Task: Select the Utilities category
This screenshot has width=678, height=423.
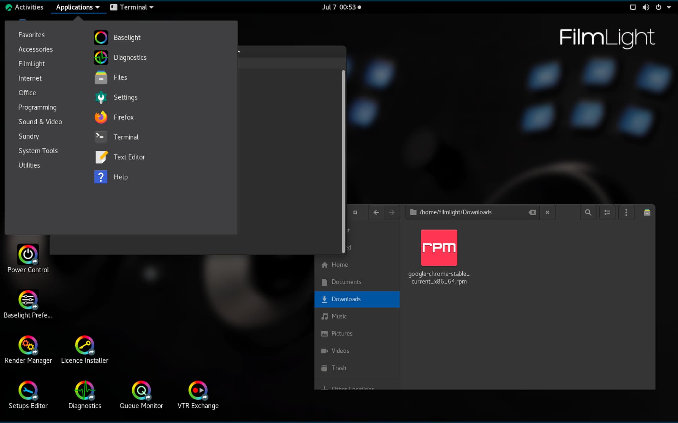Action: point(29,165)
